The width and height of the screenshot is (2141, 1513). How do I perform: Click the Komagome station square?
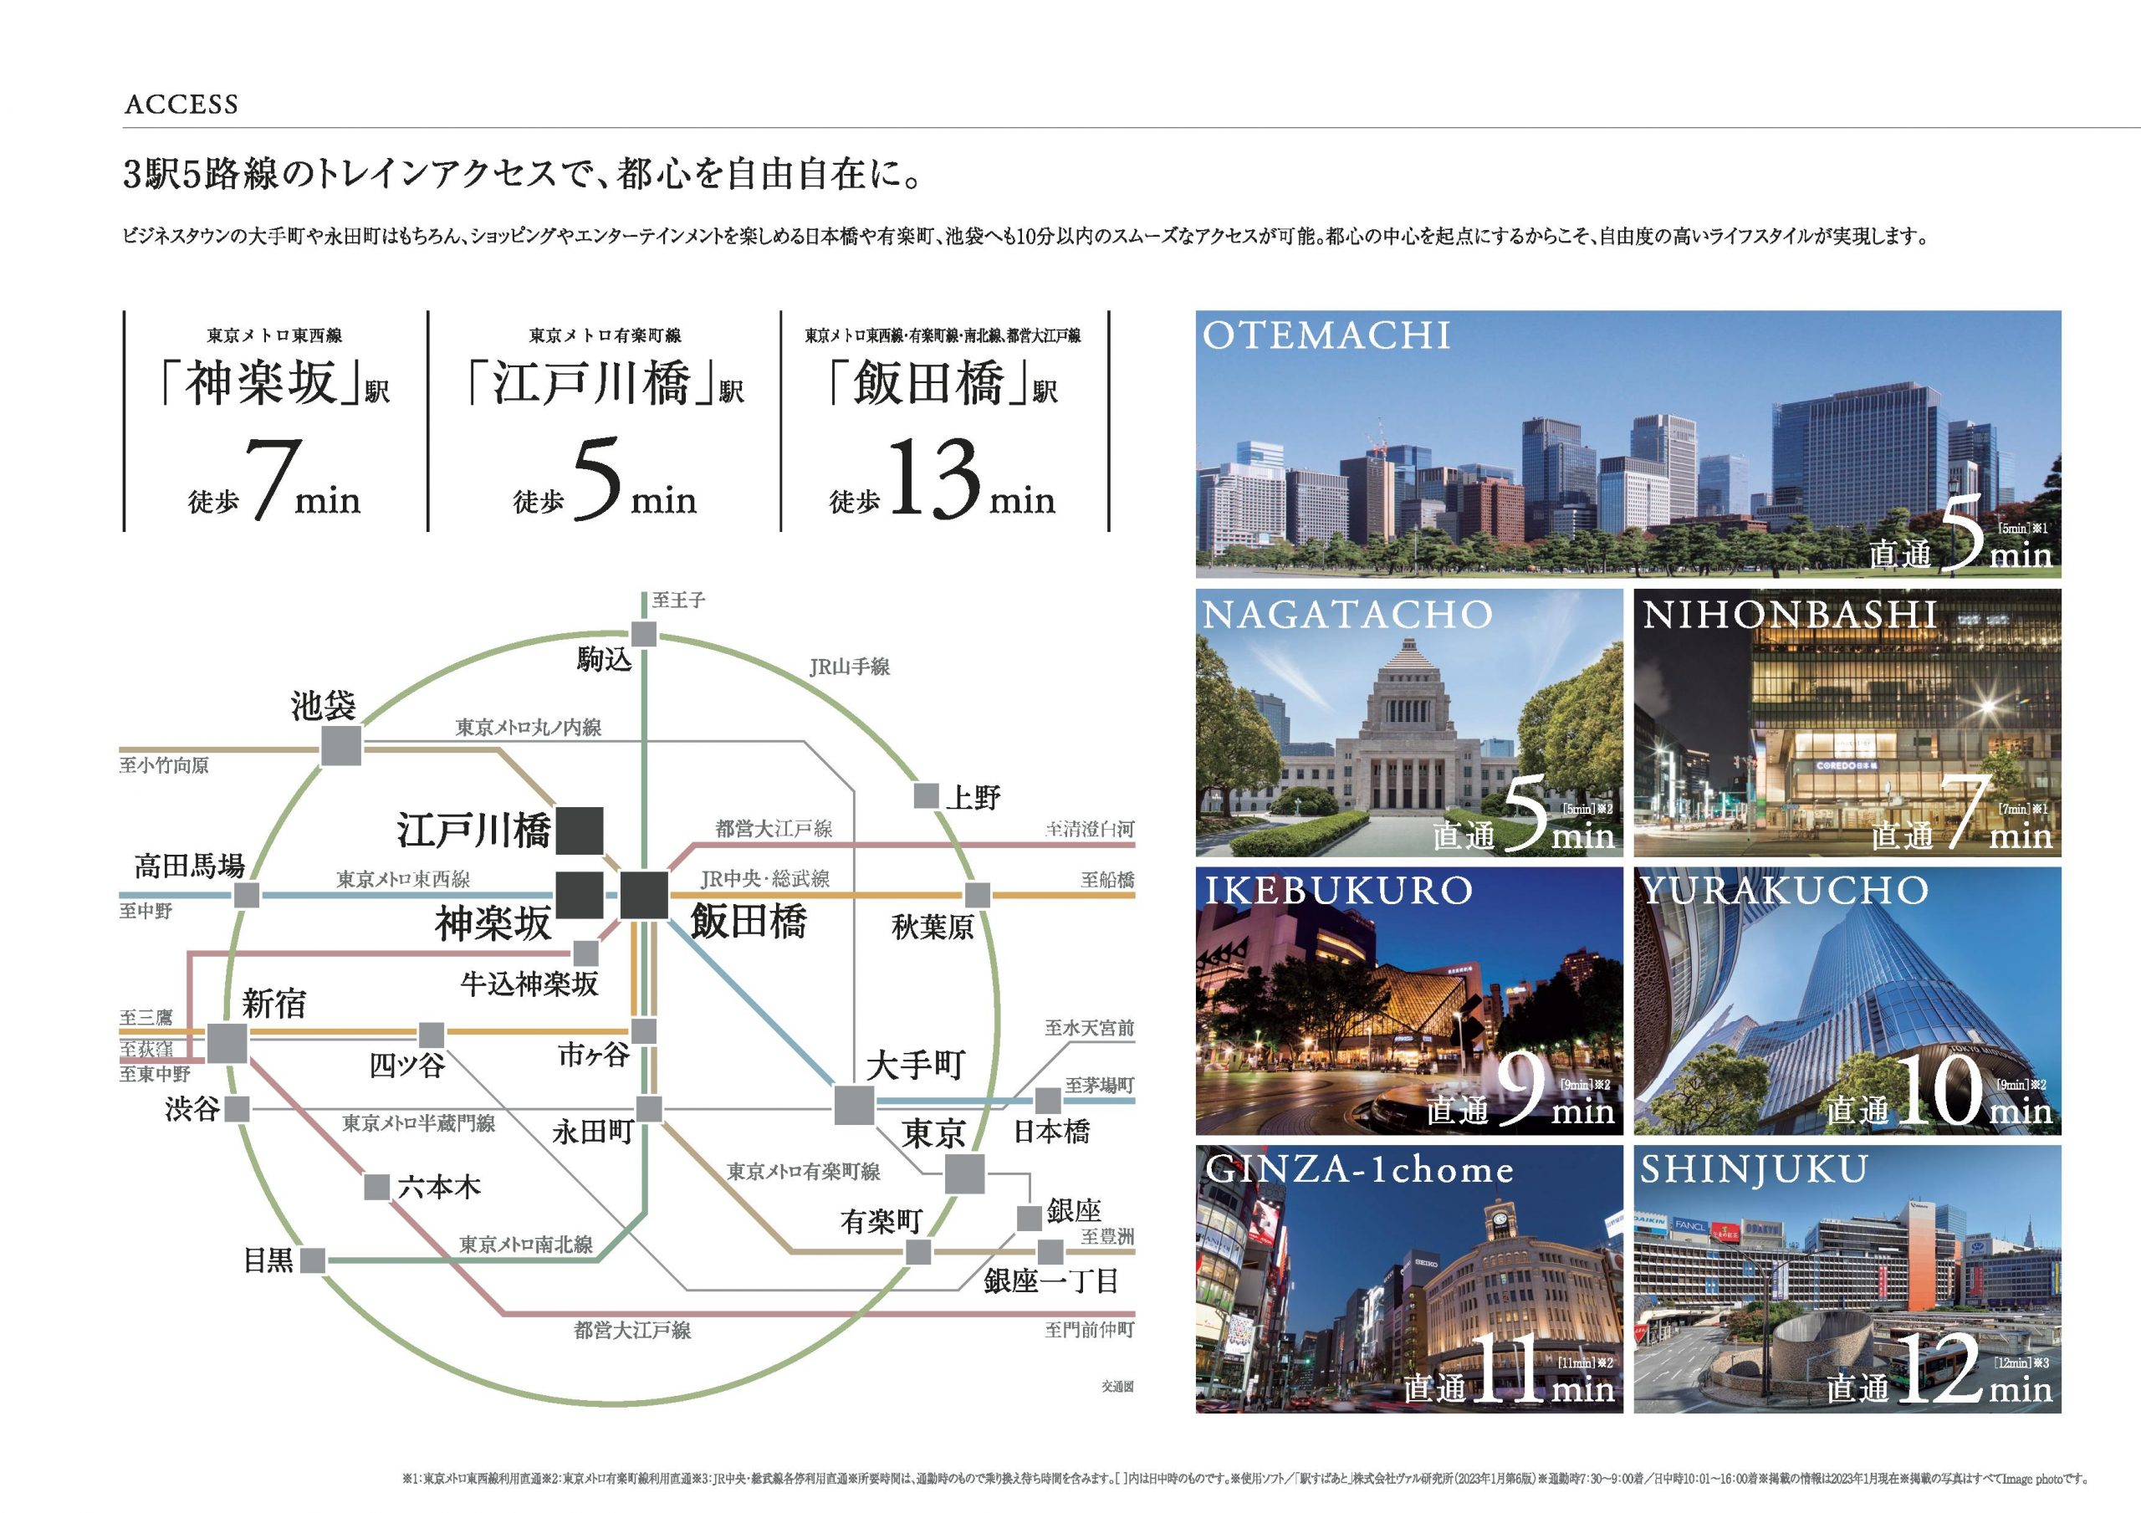coord(643,636)
